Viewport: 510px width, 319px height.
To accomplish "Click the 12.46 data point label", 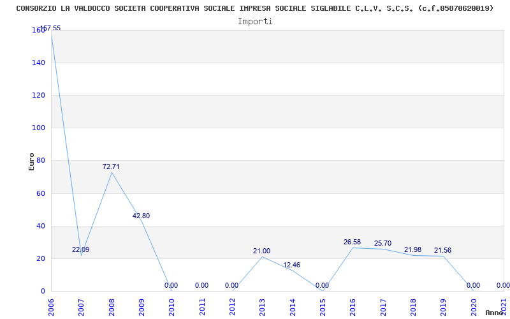I will [291, 265].
